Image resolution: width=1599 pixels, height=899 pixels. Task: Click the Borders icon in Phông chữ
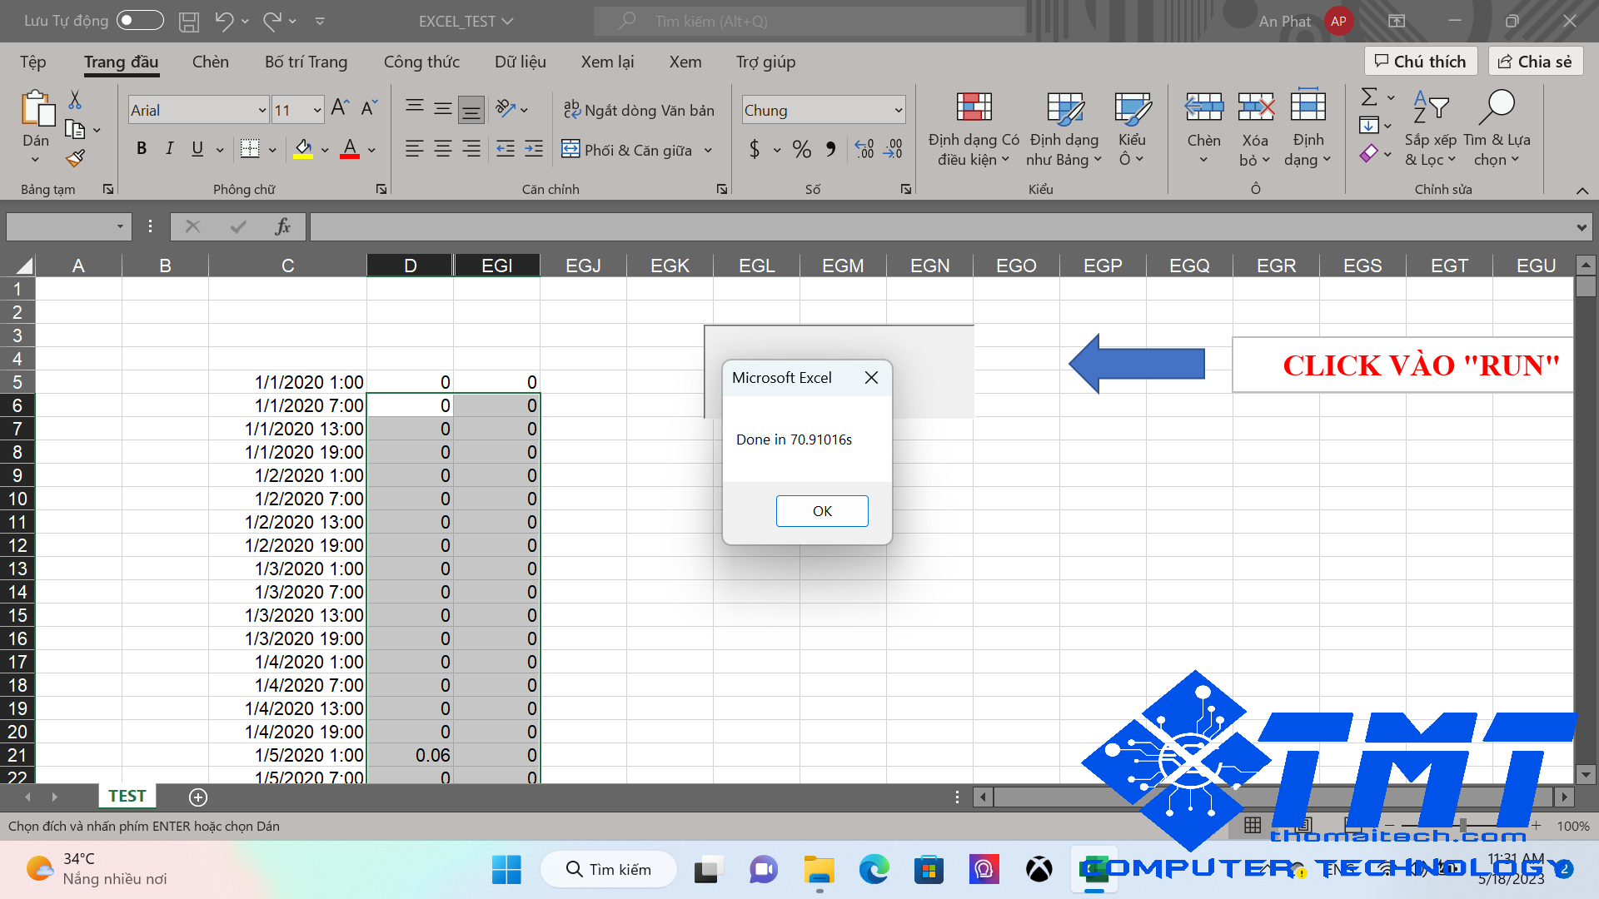coord(250,149)
